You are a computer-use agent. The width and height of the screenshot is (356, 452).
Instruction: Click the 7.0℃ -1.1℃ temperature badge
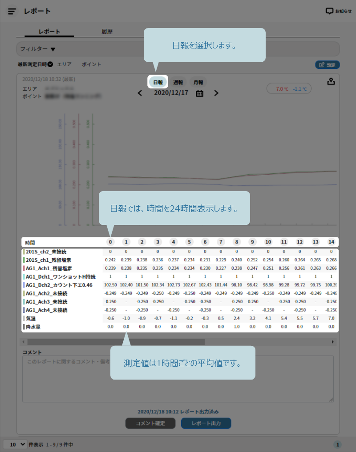tap(289, 89)
